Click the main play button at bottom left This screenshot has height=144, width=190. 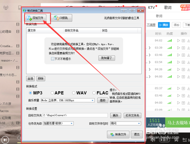pos(5,140)
